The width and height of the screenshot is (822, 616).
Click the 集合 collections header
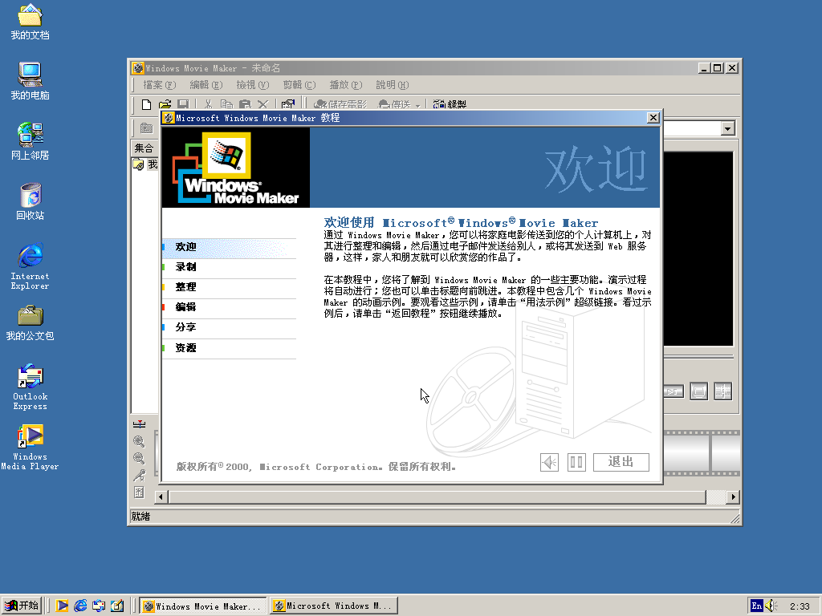(x=144, y=148)
